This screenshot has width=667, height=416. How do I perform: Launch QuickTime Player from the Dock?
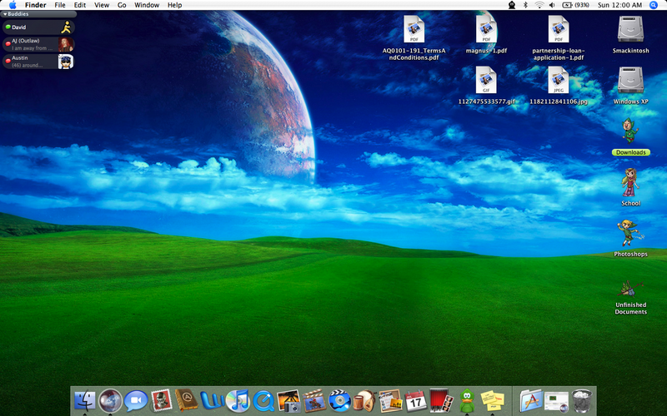[263, 401]
